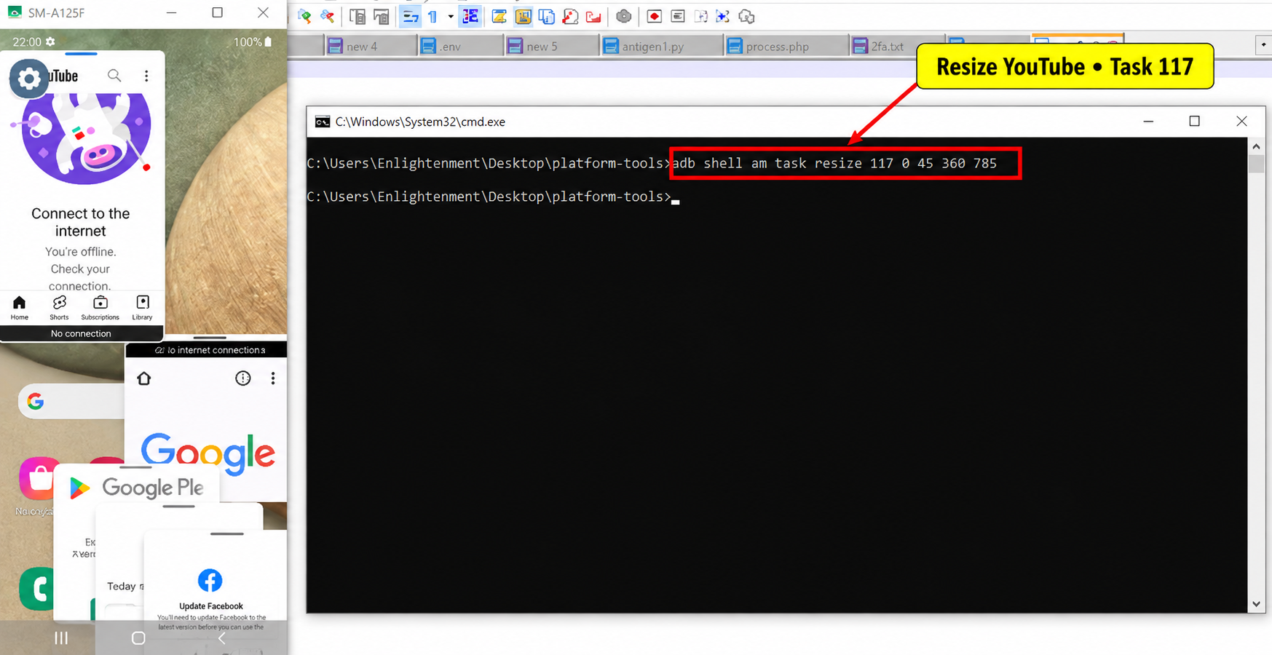Open YouTube three-dot options menu
Viewport: 1272px width, 655px height.
(146, 76)
